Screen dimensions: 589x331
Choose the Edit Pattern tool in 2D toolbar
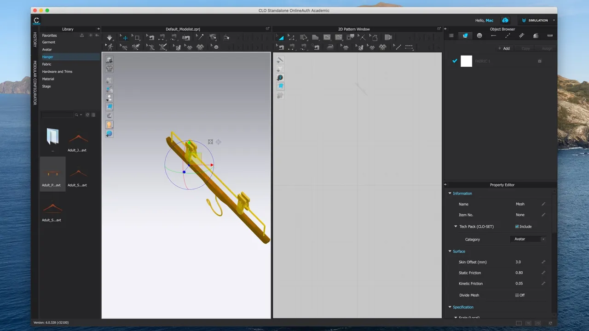291,38
